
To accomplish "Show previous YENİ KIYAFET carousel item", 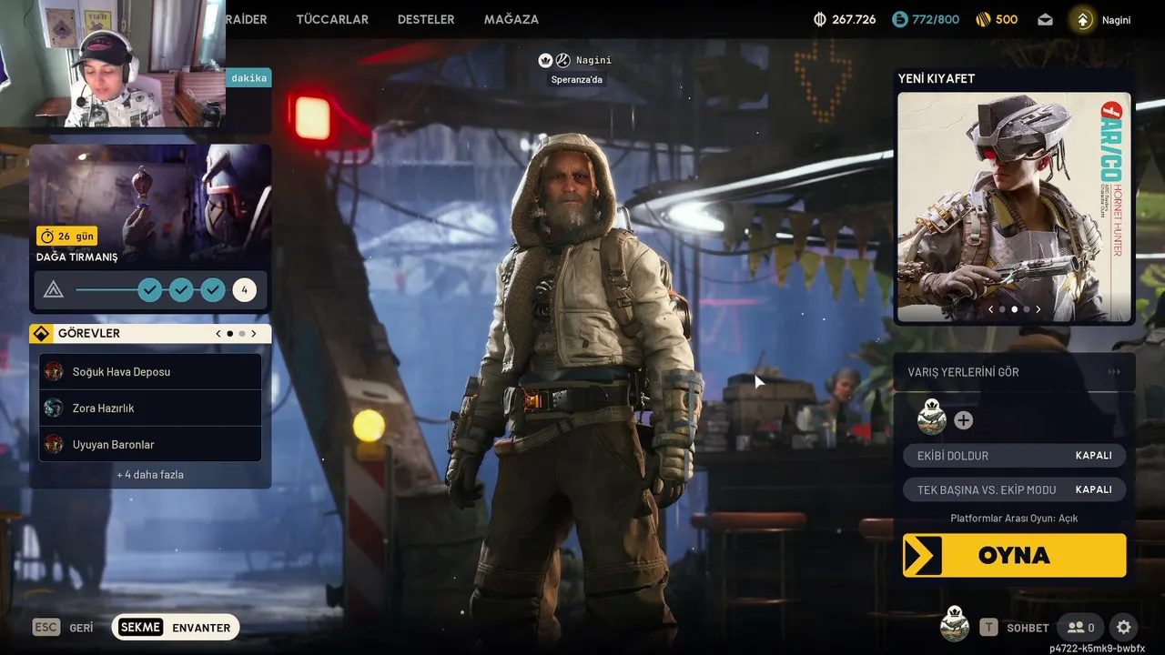I will pyautogui.click(x=991, y=309).
